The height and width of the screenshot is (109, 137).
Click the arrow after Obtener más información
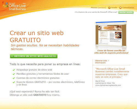[109, 61]
